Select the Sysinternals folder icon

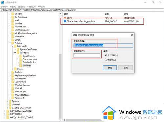(13, 82)
